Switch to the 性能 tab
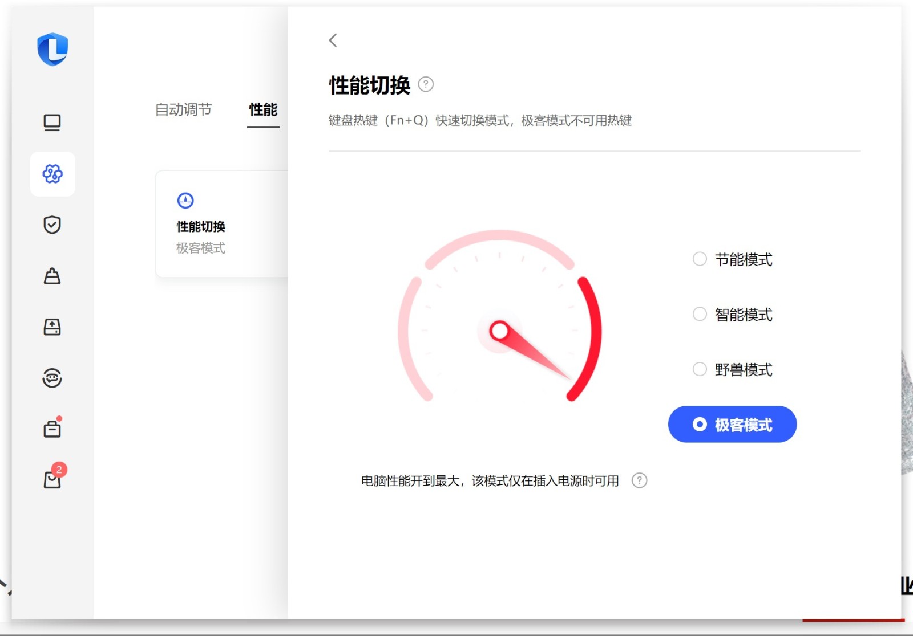The width and height of the screenshot is (913, 636). coord(263,109)
